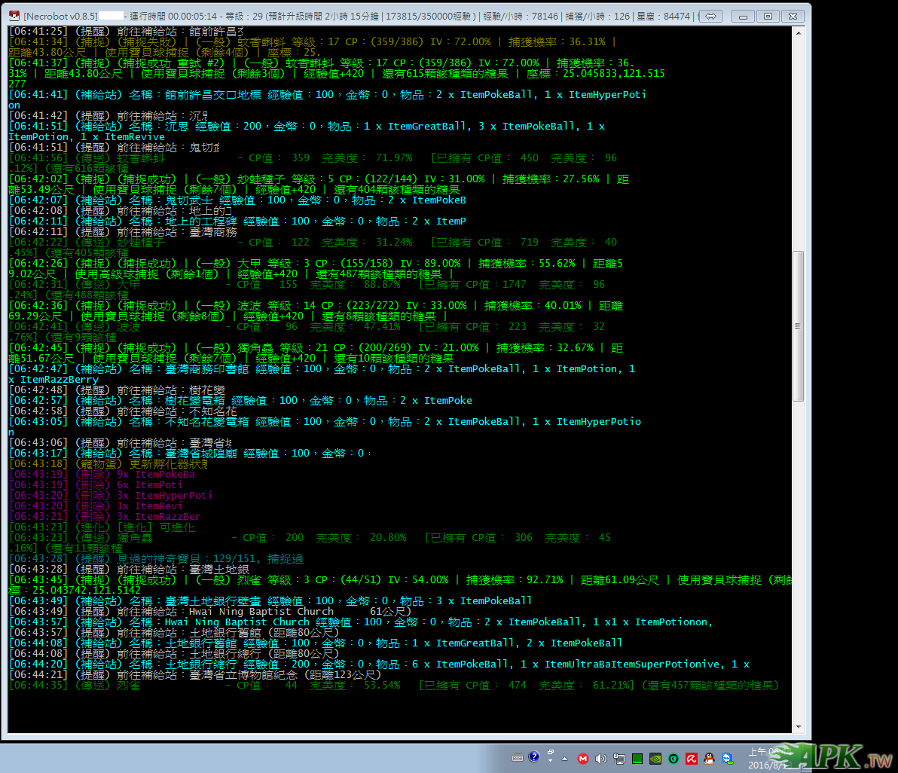Click the volume speaker icon
Viewport: 898px width, 773px height.
point(601,757)
